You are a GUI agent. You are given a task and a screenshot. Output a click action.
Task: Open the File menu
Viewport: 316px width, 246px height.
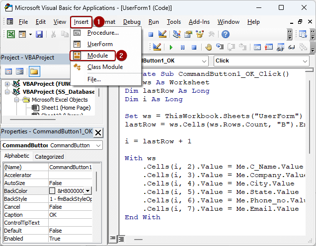23,22
